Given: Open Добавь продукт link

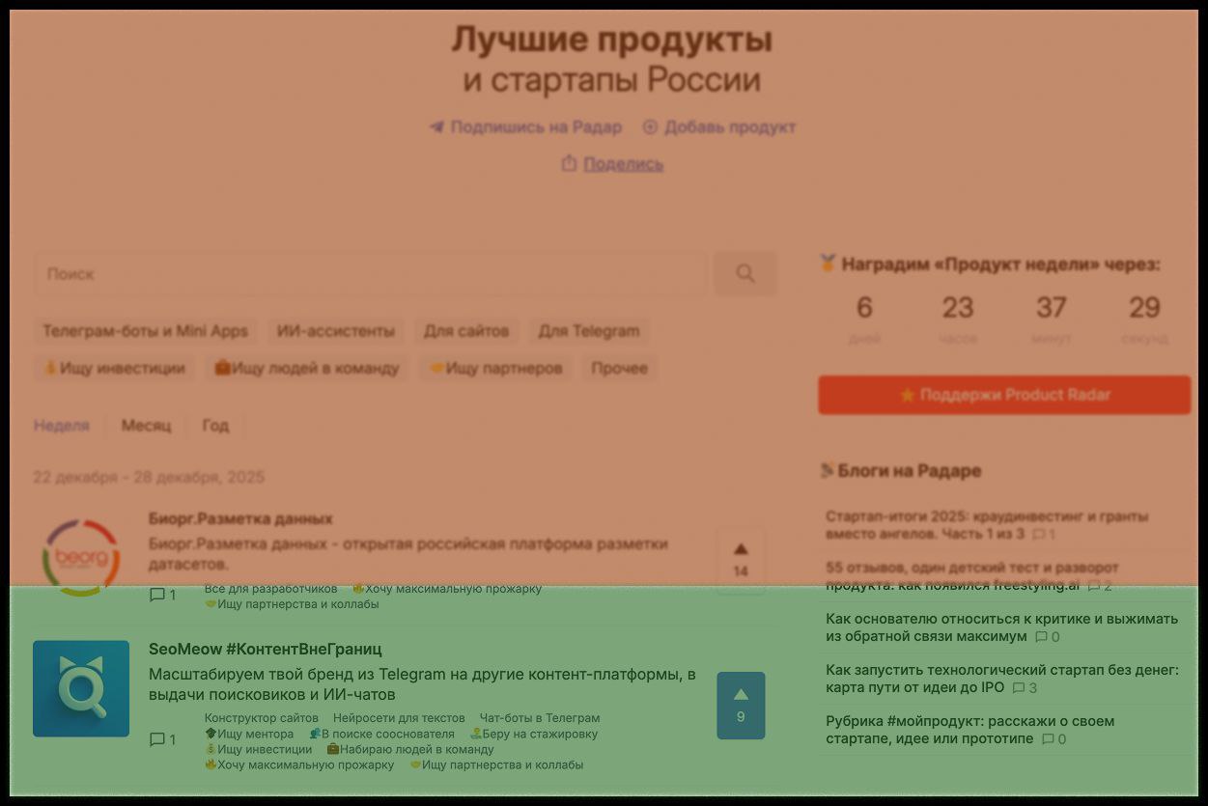Looking at the screenshot, I should [730, 127].
